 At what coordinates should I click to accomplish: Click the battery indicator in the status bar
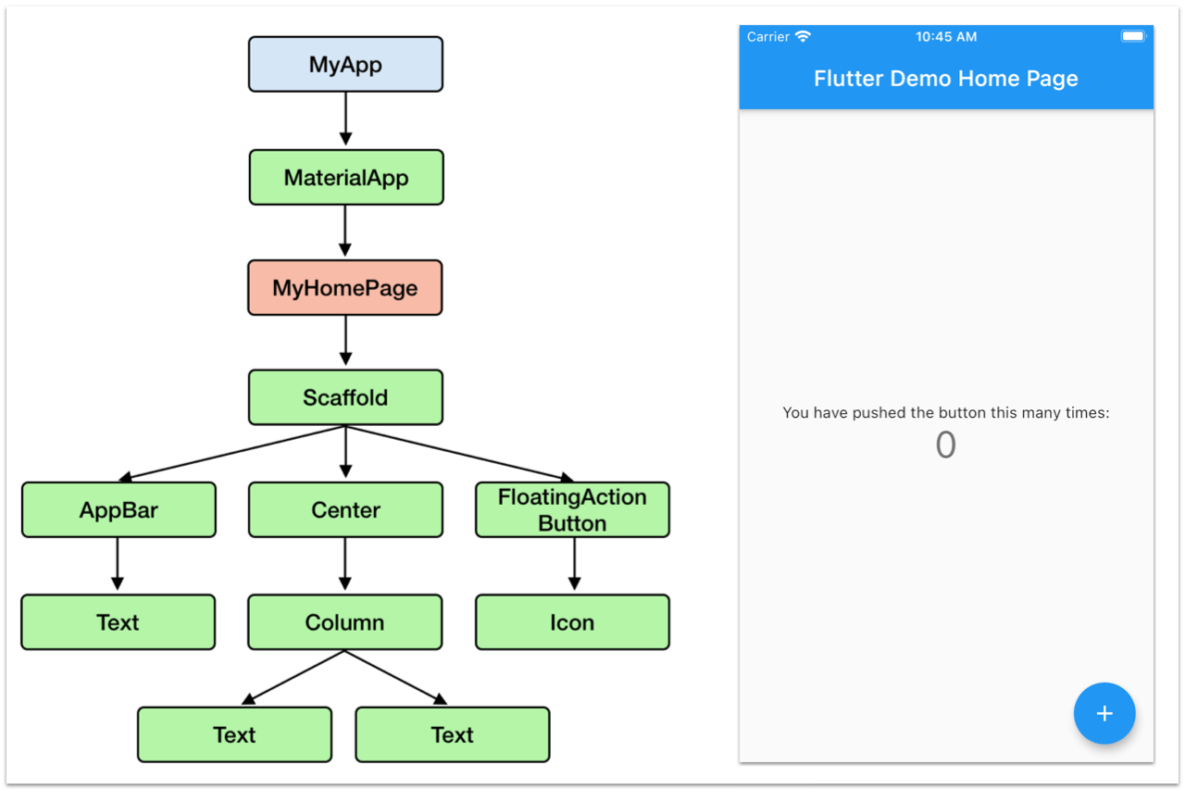[x=1132, y=34]
